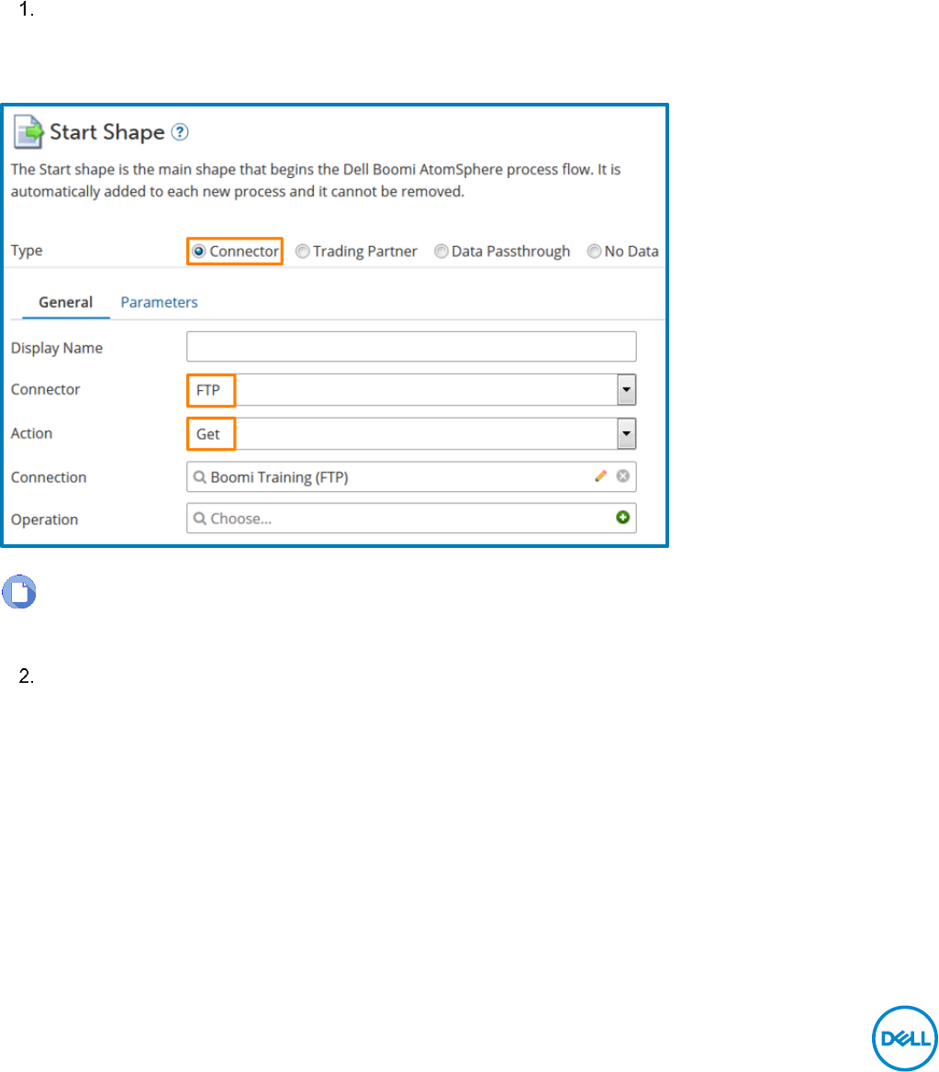The height and width of the screenshot is (1072, 939).
Task: Click the Dell logo in the corner
Action: [905, 1038]
